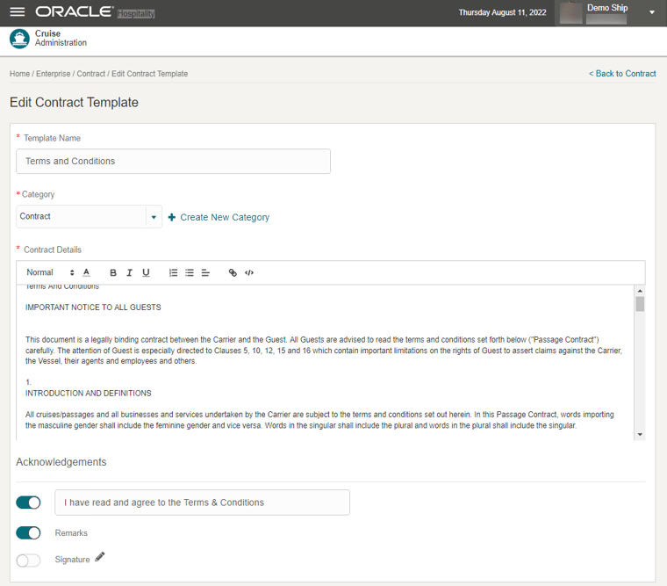The height and width of the screenshot is (586, 667).
Task: Click the plus icon beside Create New Category
Action: [x=172, y=217]
